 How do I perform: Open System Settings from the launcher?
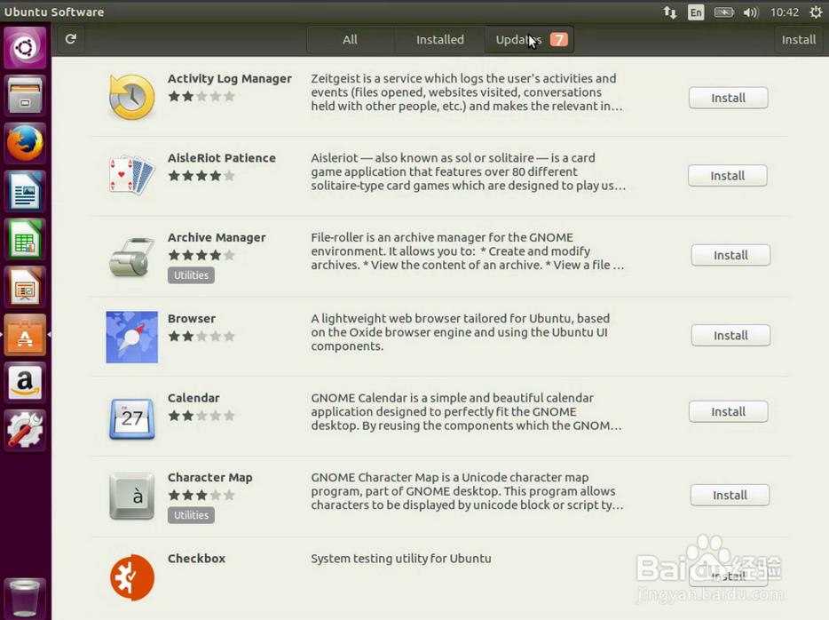coord(25,431)
